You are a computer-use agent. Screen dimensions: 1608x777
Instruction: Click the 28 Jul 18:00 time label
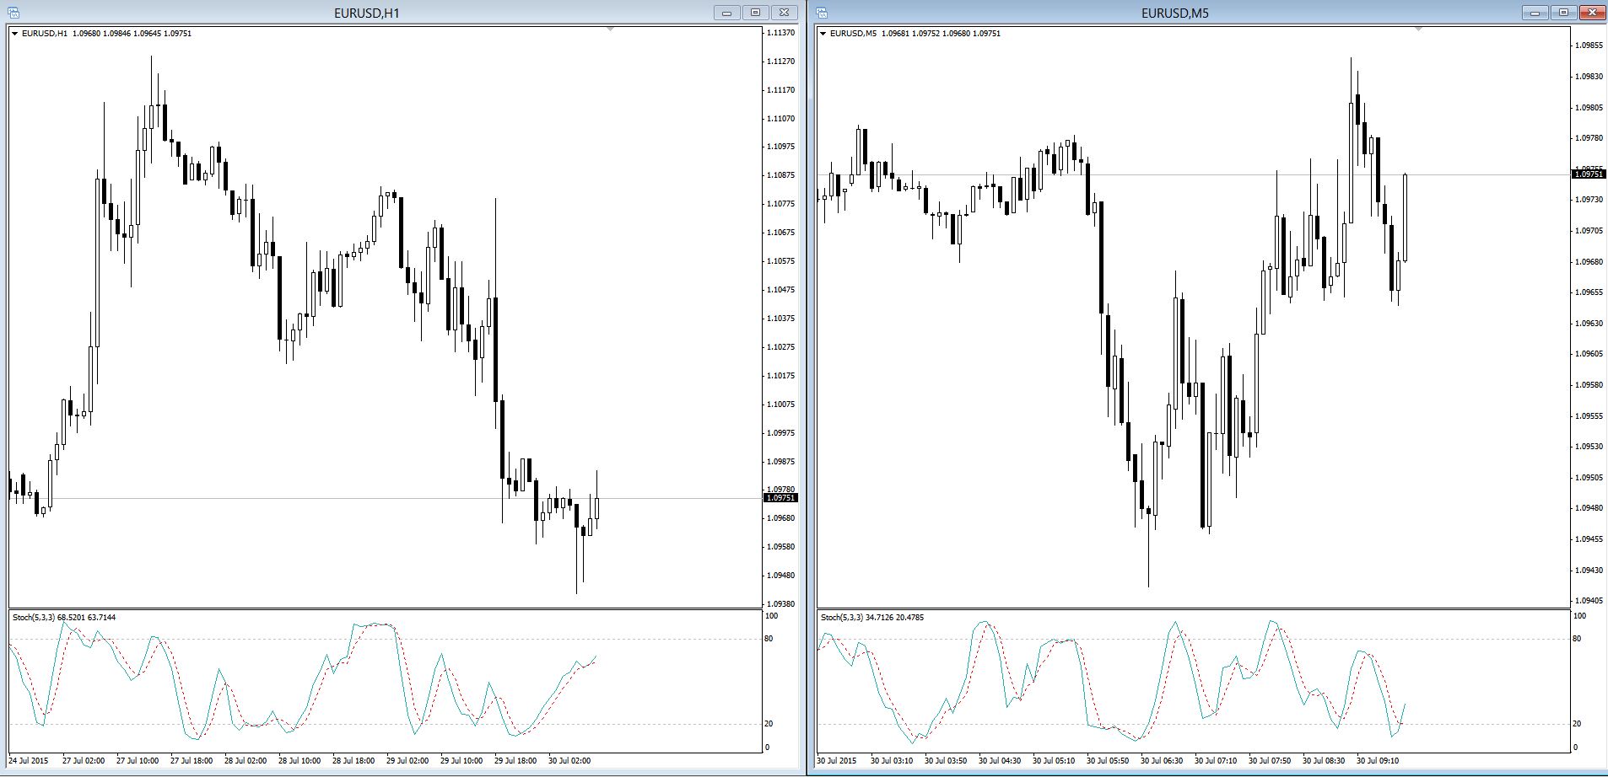tap(353, 761)
